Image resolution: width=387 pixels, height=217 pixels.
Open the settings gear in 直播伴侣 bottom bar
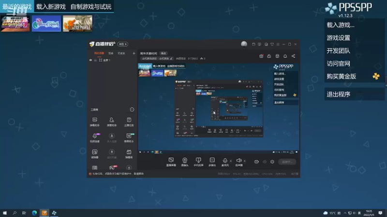pos(272,162)
